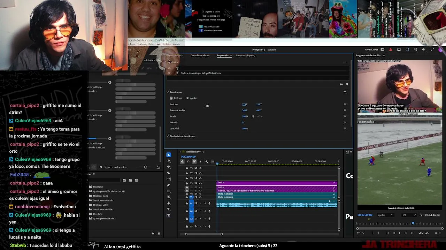Collapse the Transformar section
446x250 pixels.
point(168,92)
